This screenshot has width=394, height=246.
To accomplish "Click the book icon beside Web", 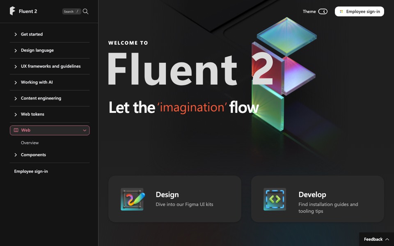I will pyautogui.click(x=16, y=130).
